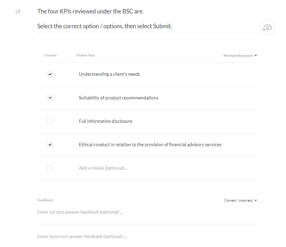Click the incorrect answer feedback field
Screen dimensions: 286x247
point(82,237)
